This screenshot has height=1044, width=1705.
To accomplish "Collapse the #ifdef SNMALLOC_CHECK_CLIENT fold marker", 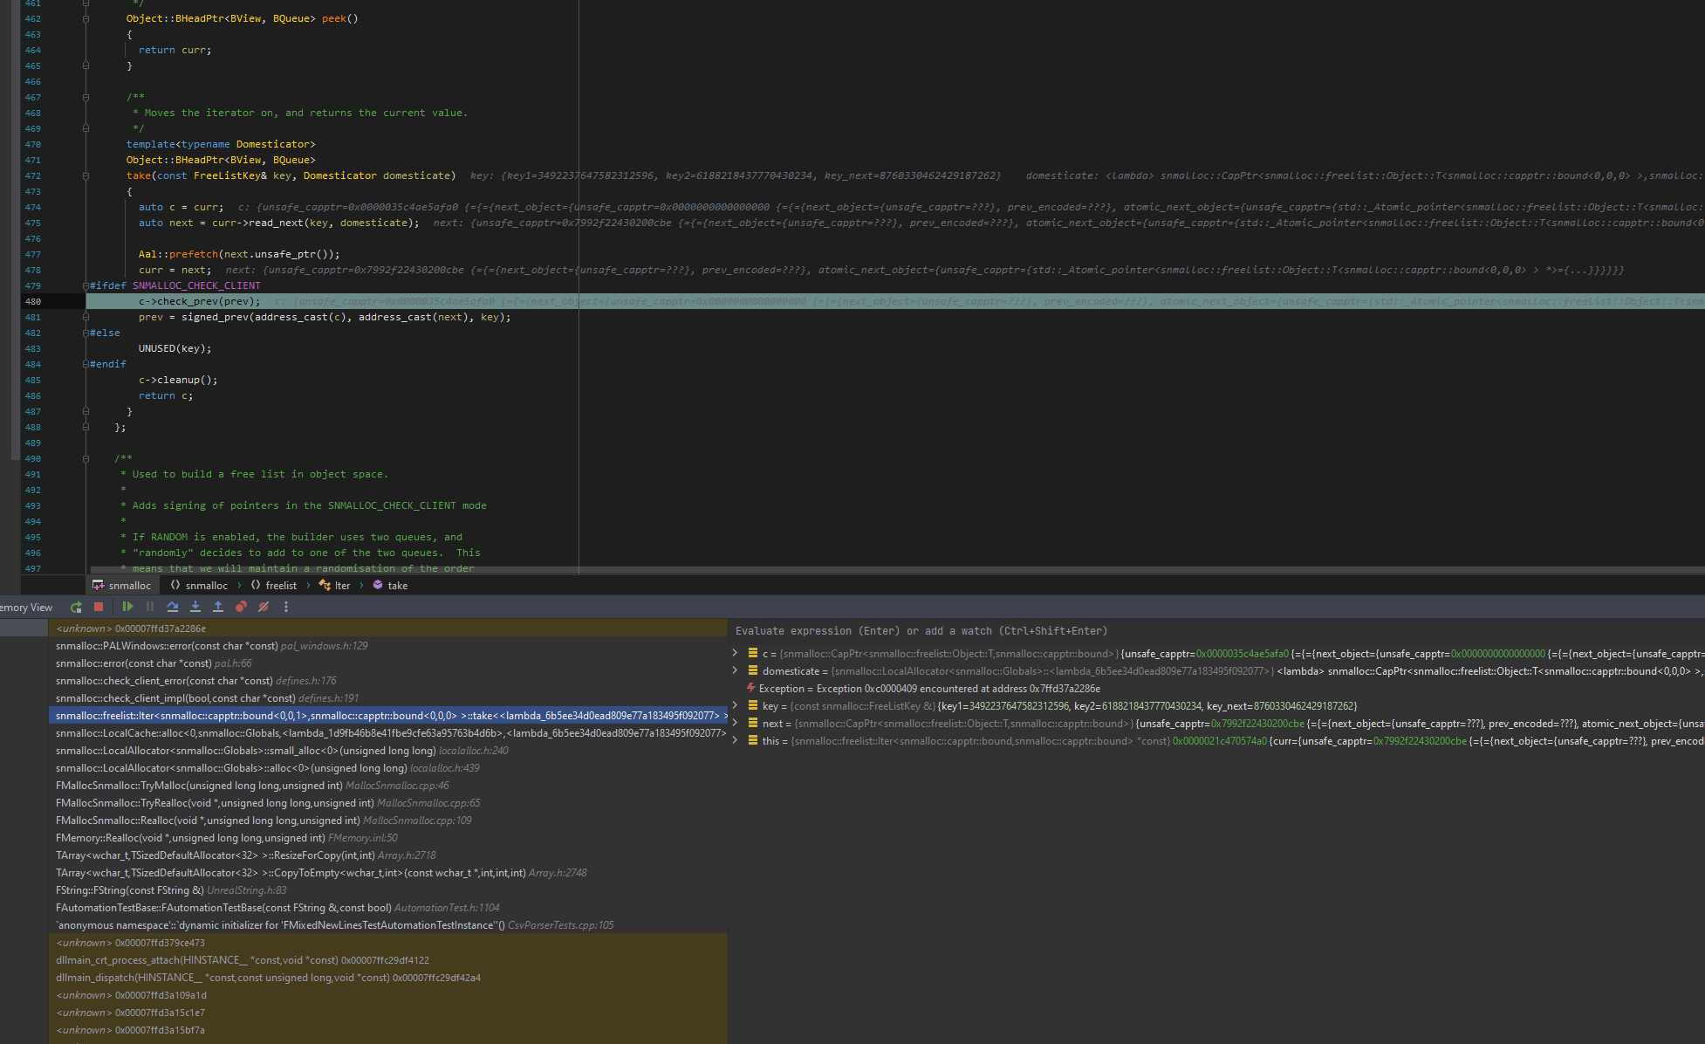I will 86,285.
